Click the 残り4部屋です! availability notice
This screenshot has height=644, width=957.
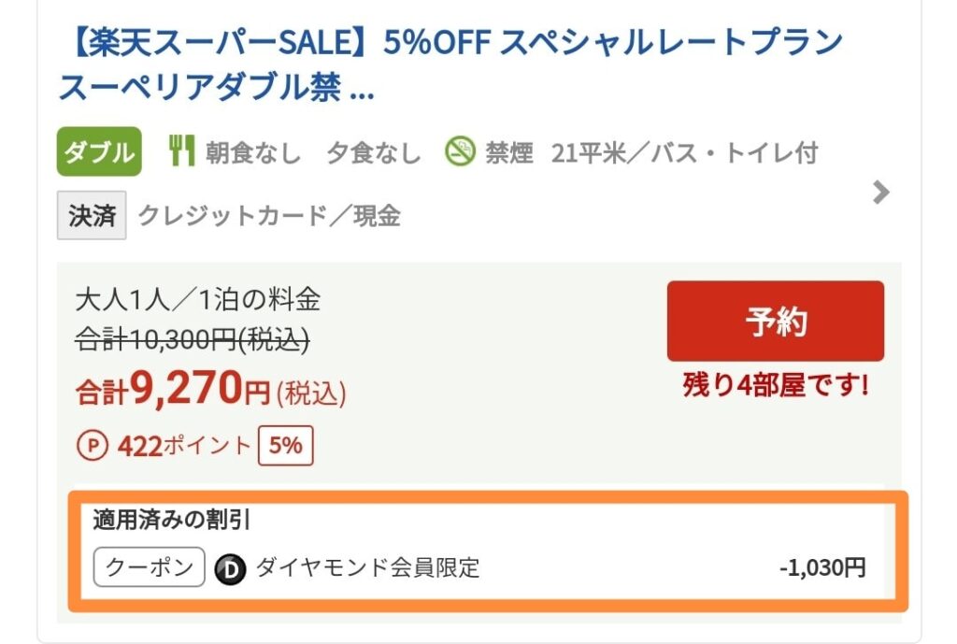pyautogui.click(x=775, y=386)
